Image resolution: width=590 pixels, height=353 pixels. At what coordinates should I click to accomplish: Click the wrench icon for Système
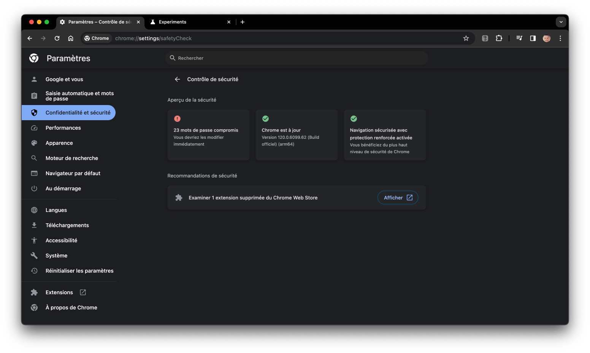click(34, 256)
